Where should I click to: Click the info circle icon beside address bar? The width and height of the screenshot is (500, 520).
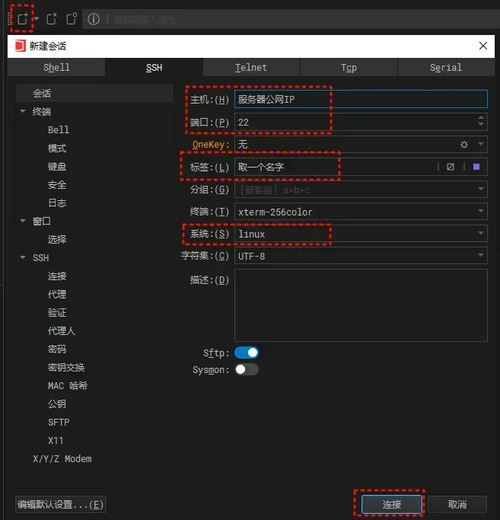[x=94, y=19]
